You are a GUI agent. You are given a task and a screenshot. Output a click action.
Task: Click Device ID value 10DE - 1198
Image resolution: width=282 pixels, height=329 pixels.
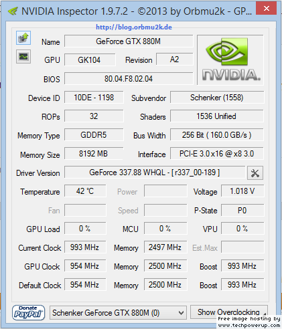pos(94,98)
